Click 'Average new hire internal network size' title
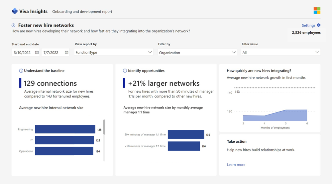The height and width of the screenshot is (184, 332). pos(51,108)
